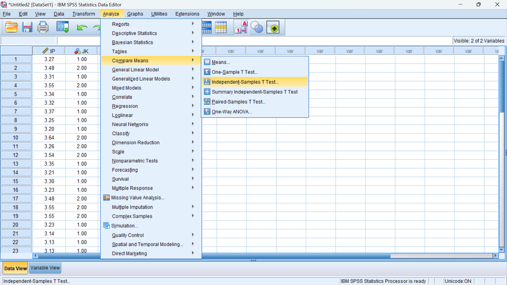The height and width of the screenshot is (285, 507).
Task: Expand the Correlate submenu arrow
Action: [x=193, y=97]
